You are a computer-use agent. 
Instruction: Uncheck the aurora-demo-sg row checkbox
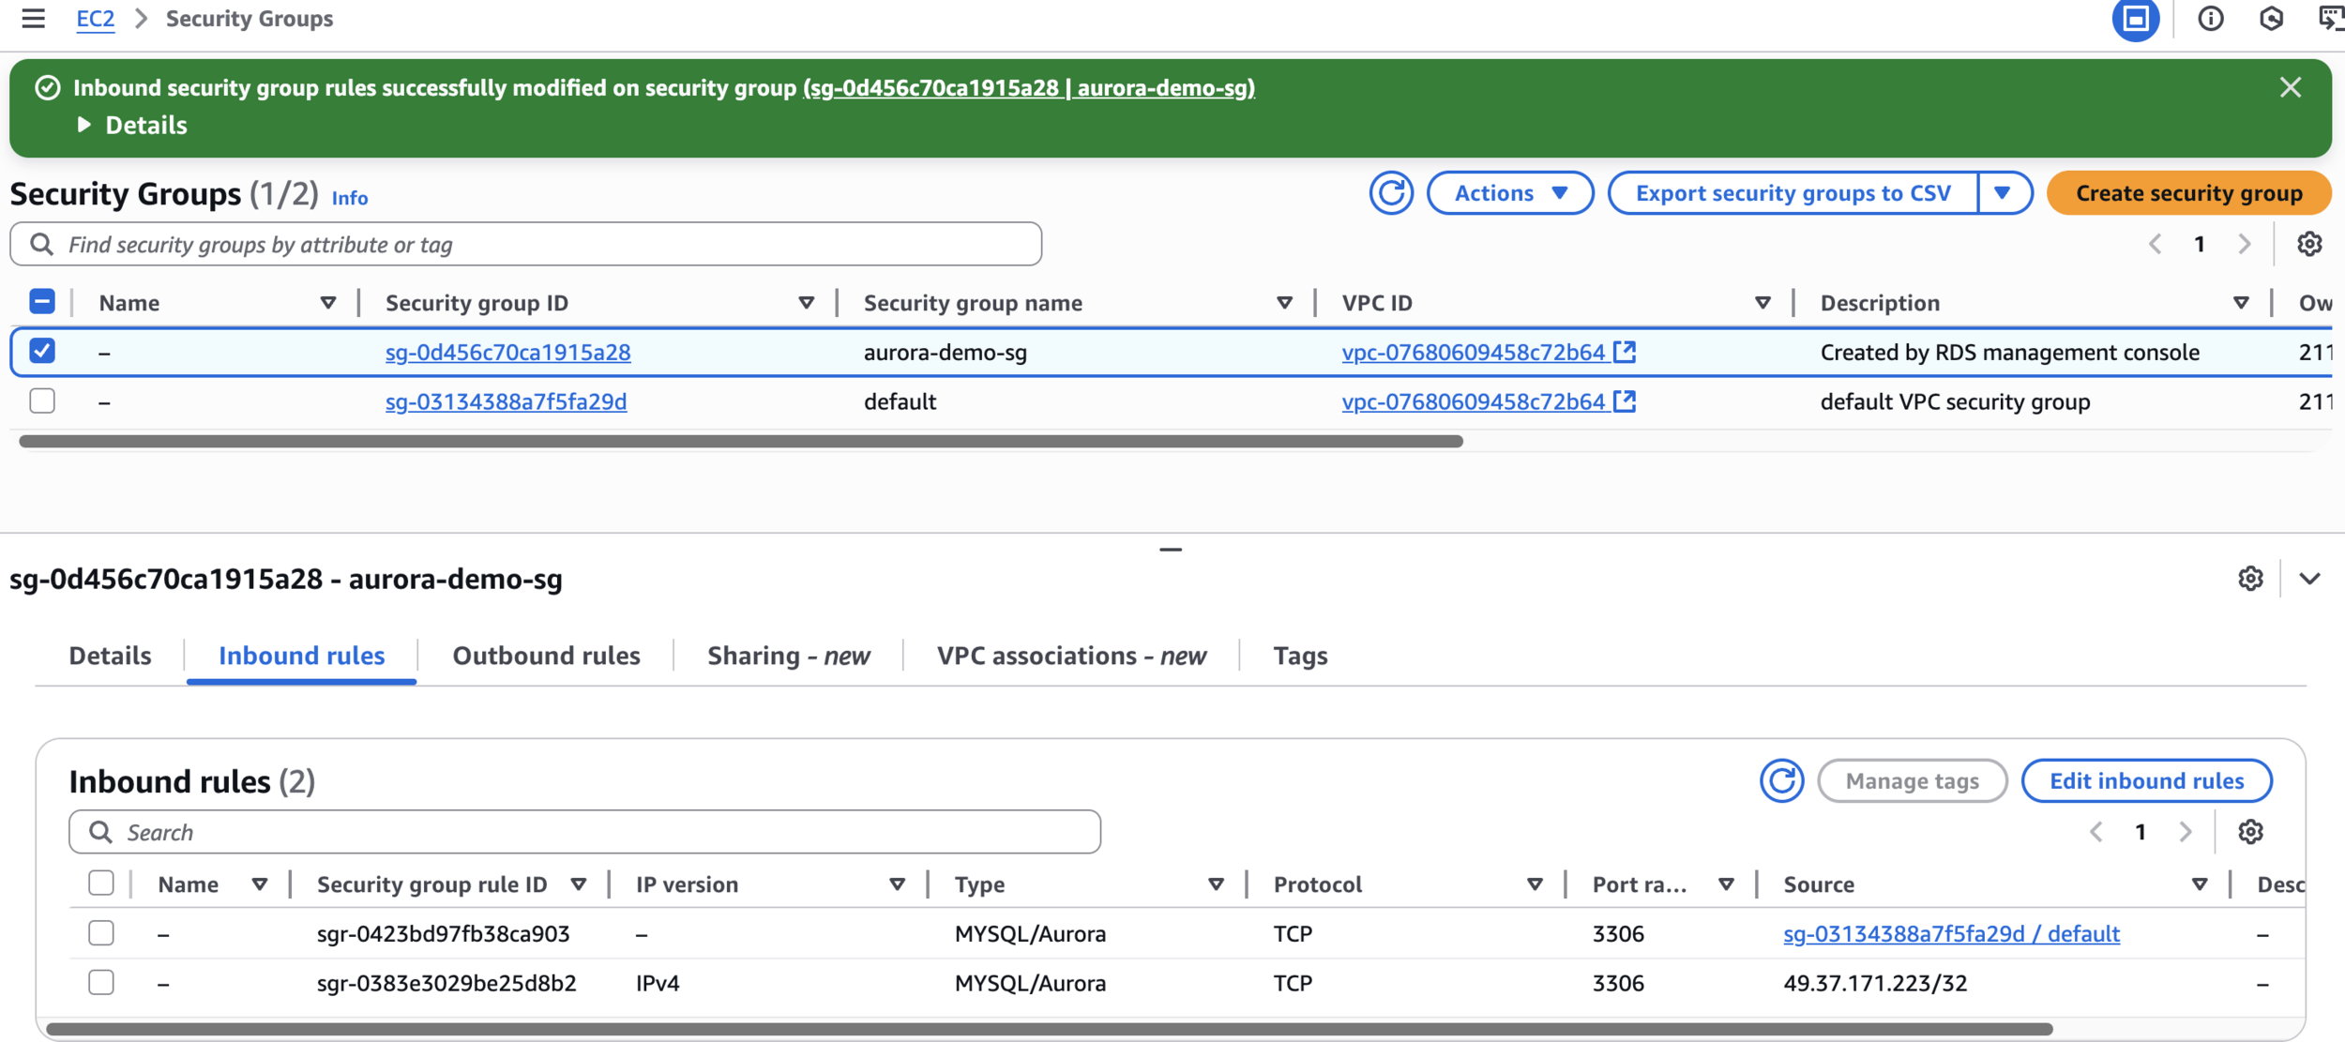42,351
